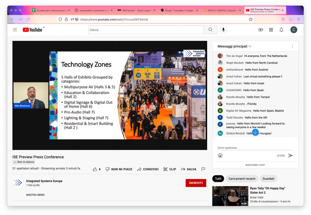Click the SALVA button
The image size is (311, 215).
point(188,169)
